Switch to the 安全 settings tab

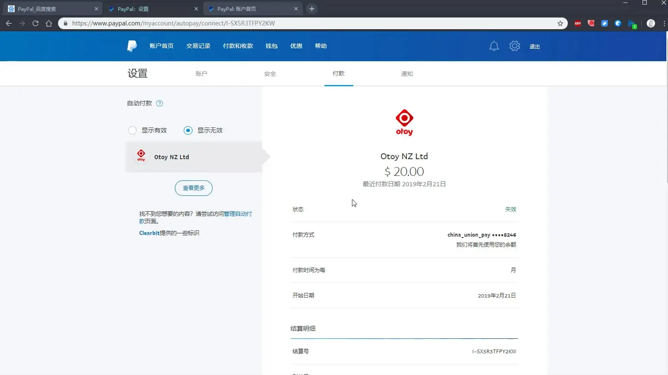270,74
